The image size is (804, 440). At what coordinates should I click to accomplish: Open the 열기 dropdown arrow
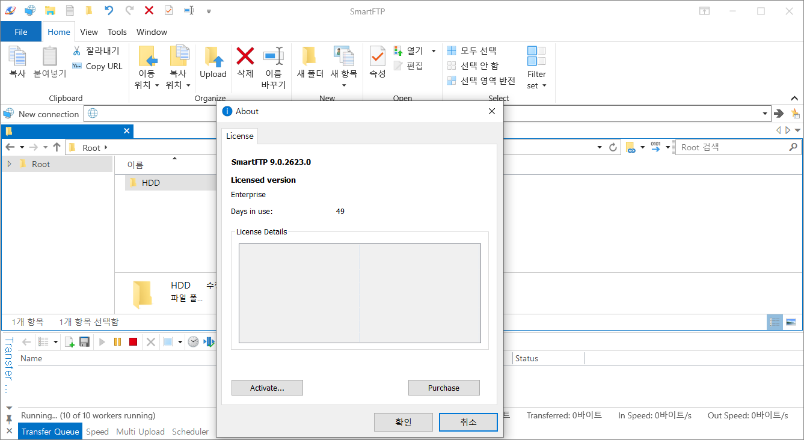pyautogui.click(x=434, y=51)
